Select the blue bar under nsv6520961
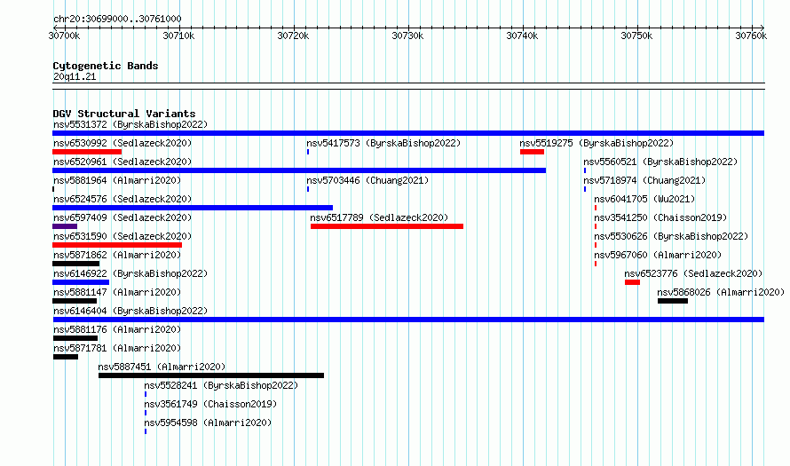The height and width of the screenshot is (466, 790). click(299, 170)
